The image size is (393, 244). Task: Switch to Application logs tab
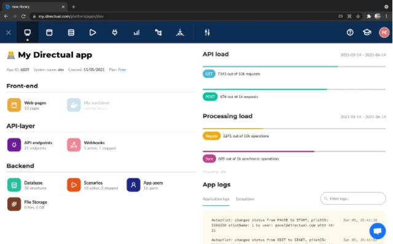[x=216, y=199]
